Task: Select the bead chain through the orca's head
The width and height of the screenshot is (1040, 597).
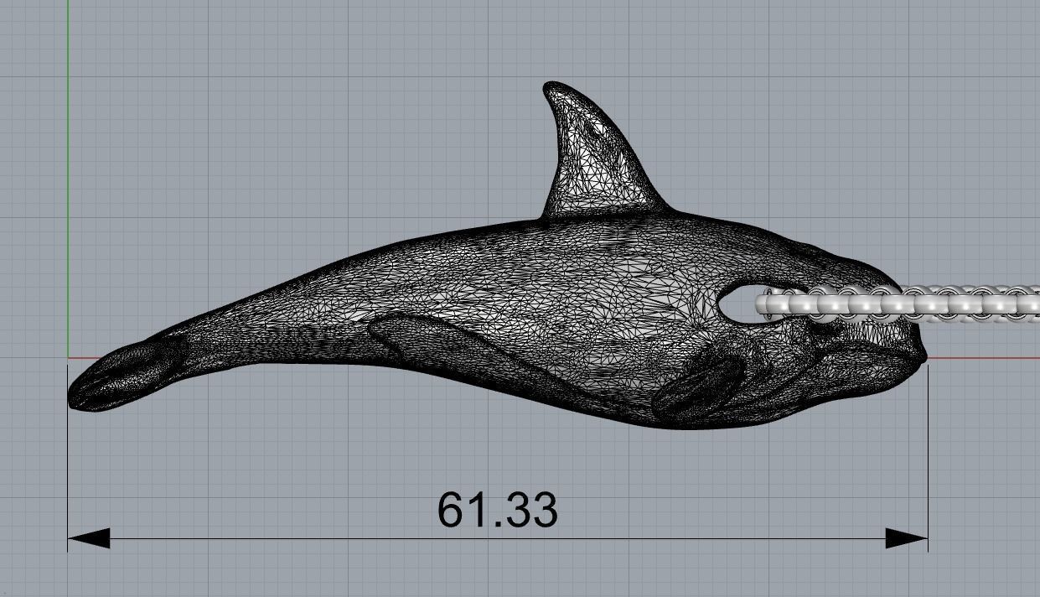Action: [898, 303]
